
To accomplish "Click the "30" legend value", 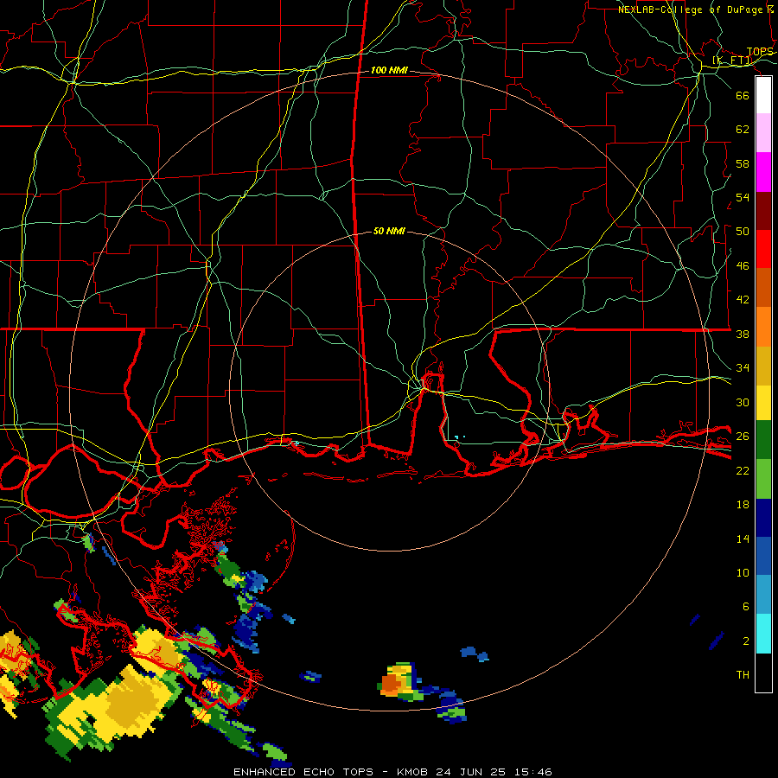I will pos(743,402).
